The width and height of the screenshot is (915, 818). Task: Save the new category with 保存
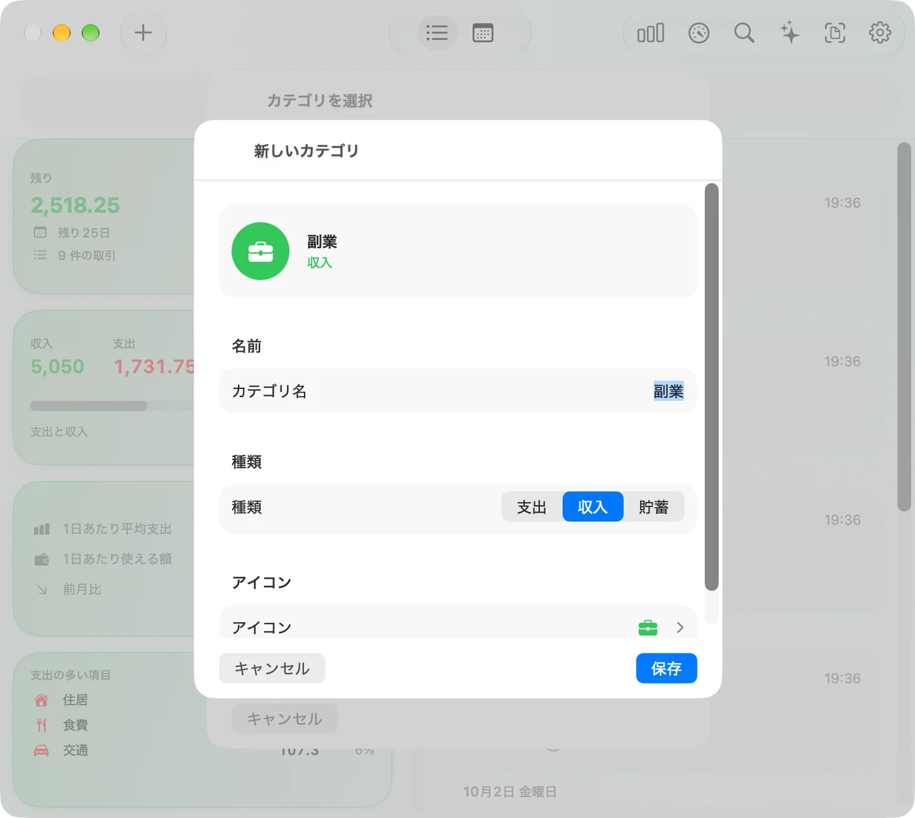point(667,668)
